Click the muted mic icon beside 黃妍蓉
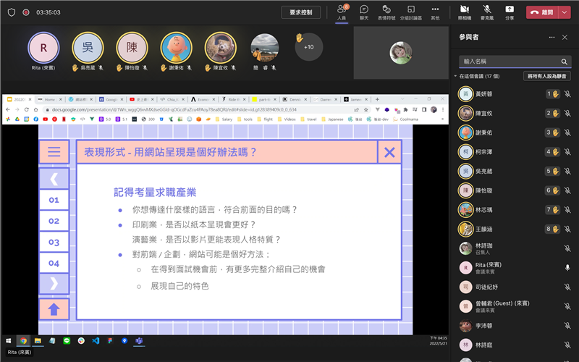 pos(567,93)
